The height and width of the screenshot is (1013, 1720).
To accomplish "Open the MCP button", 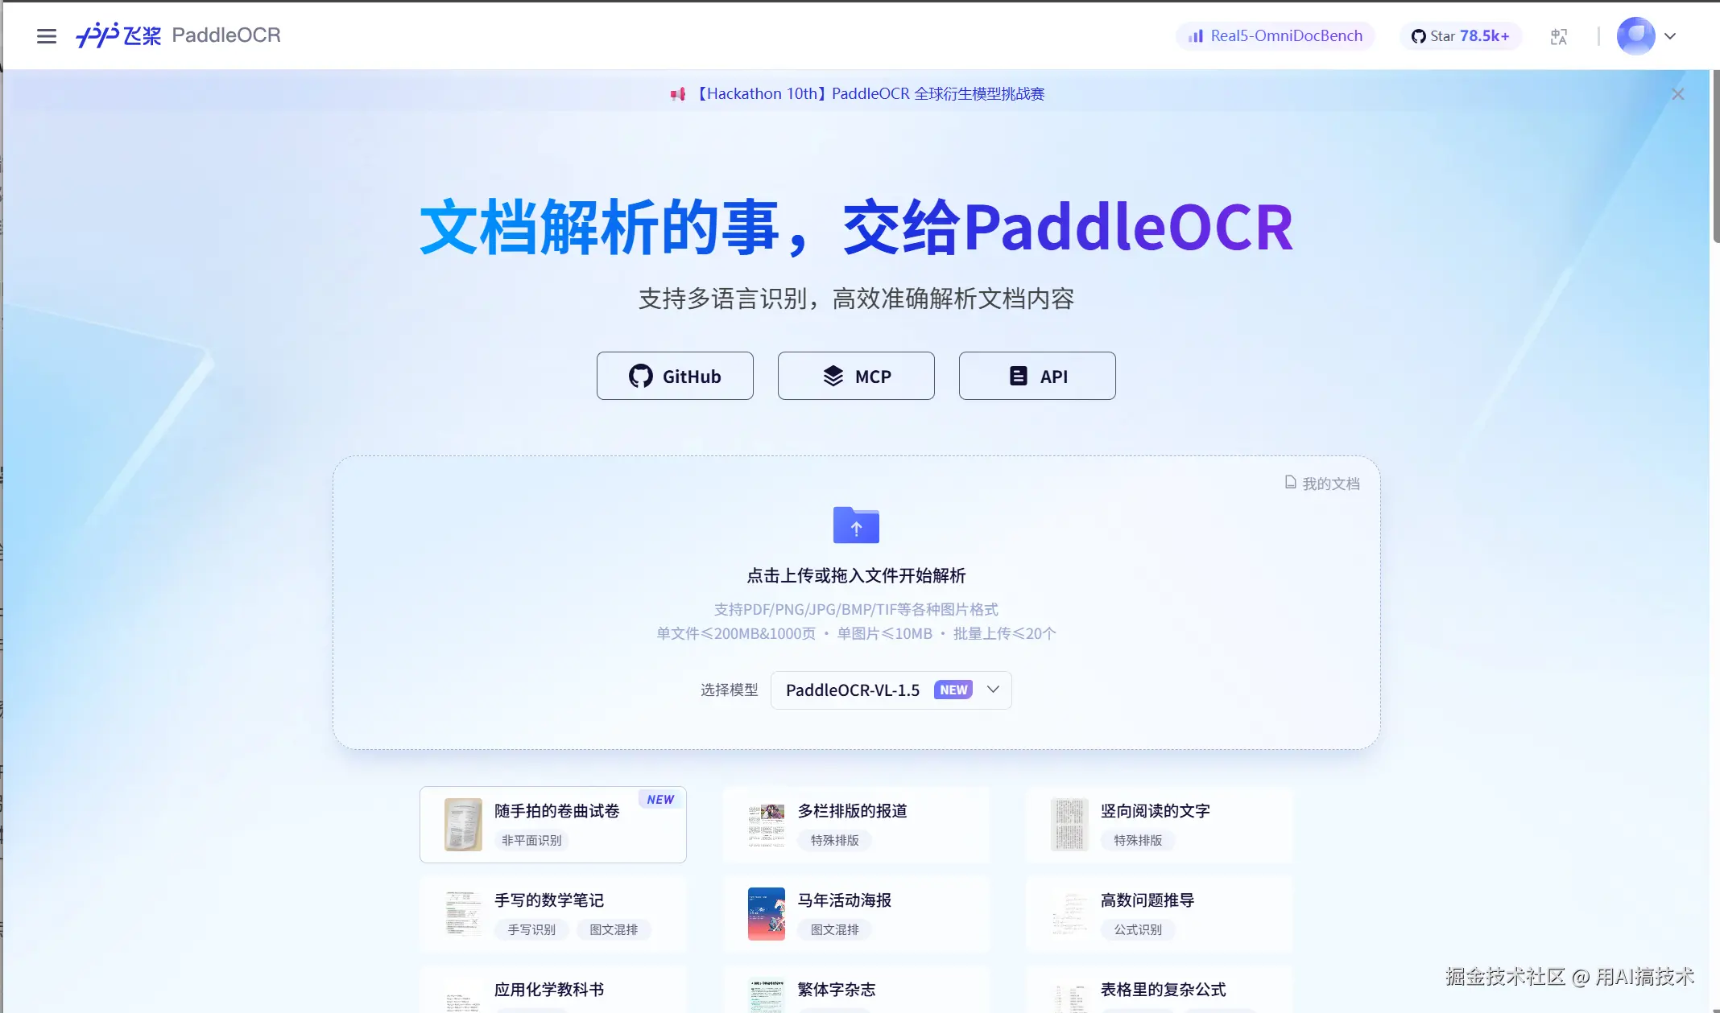I will (856, 376).
